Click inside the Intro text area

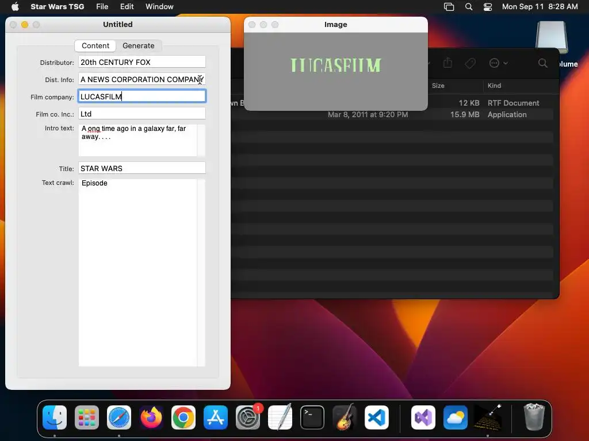click(x=137, y=140)
